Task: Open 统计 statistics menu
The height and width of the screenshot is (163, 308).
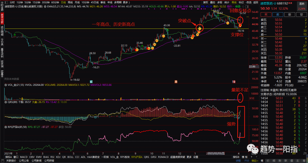Action: pos(227,2)
